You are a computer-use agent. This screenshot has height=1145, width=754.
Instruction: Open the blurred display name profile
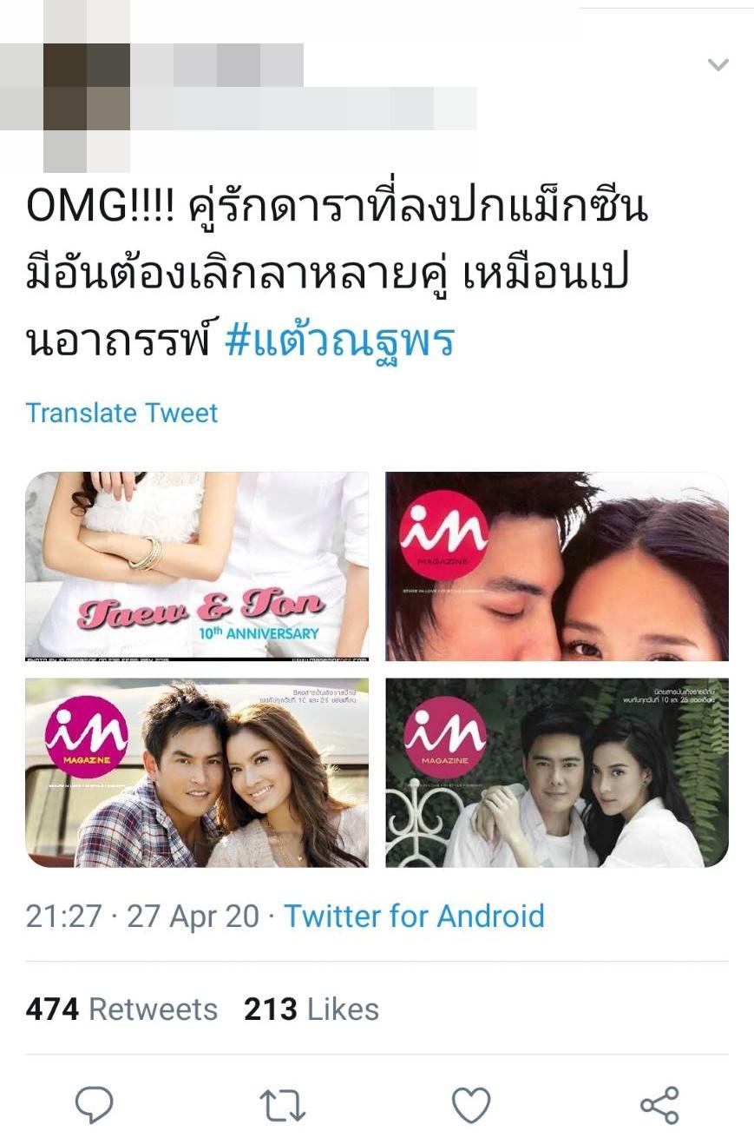pos(217,65)
